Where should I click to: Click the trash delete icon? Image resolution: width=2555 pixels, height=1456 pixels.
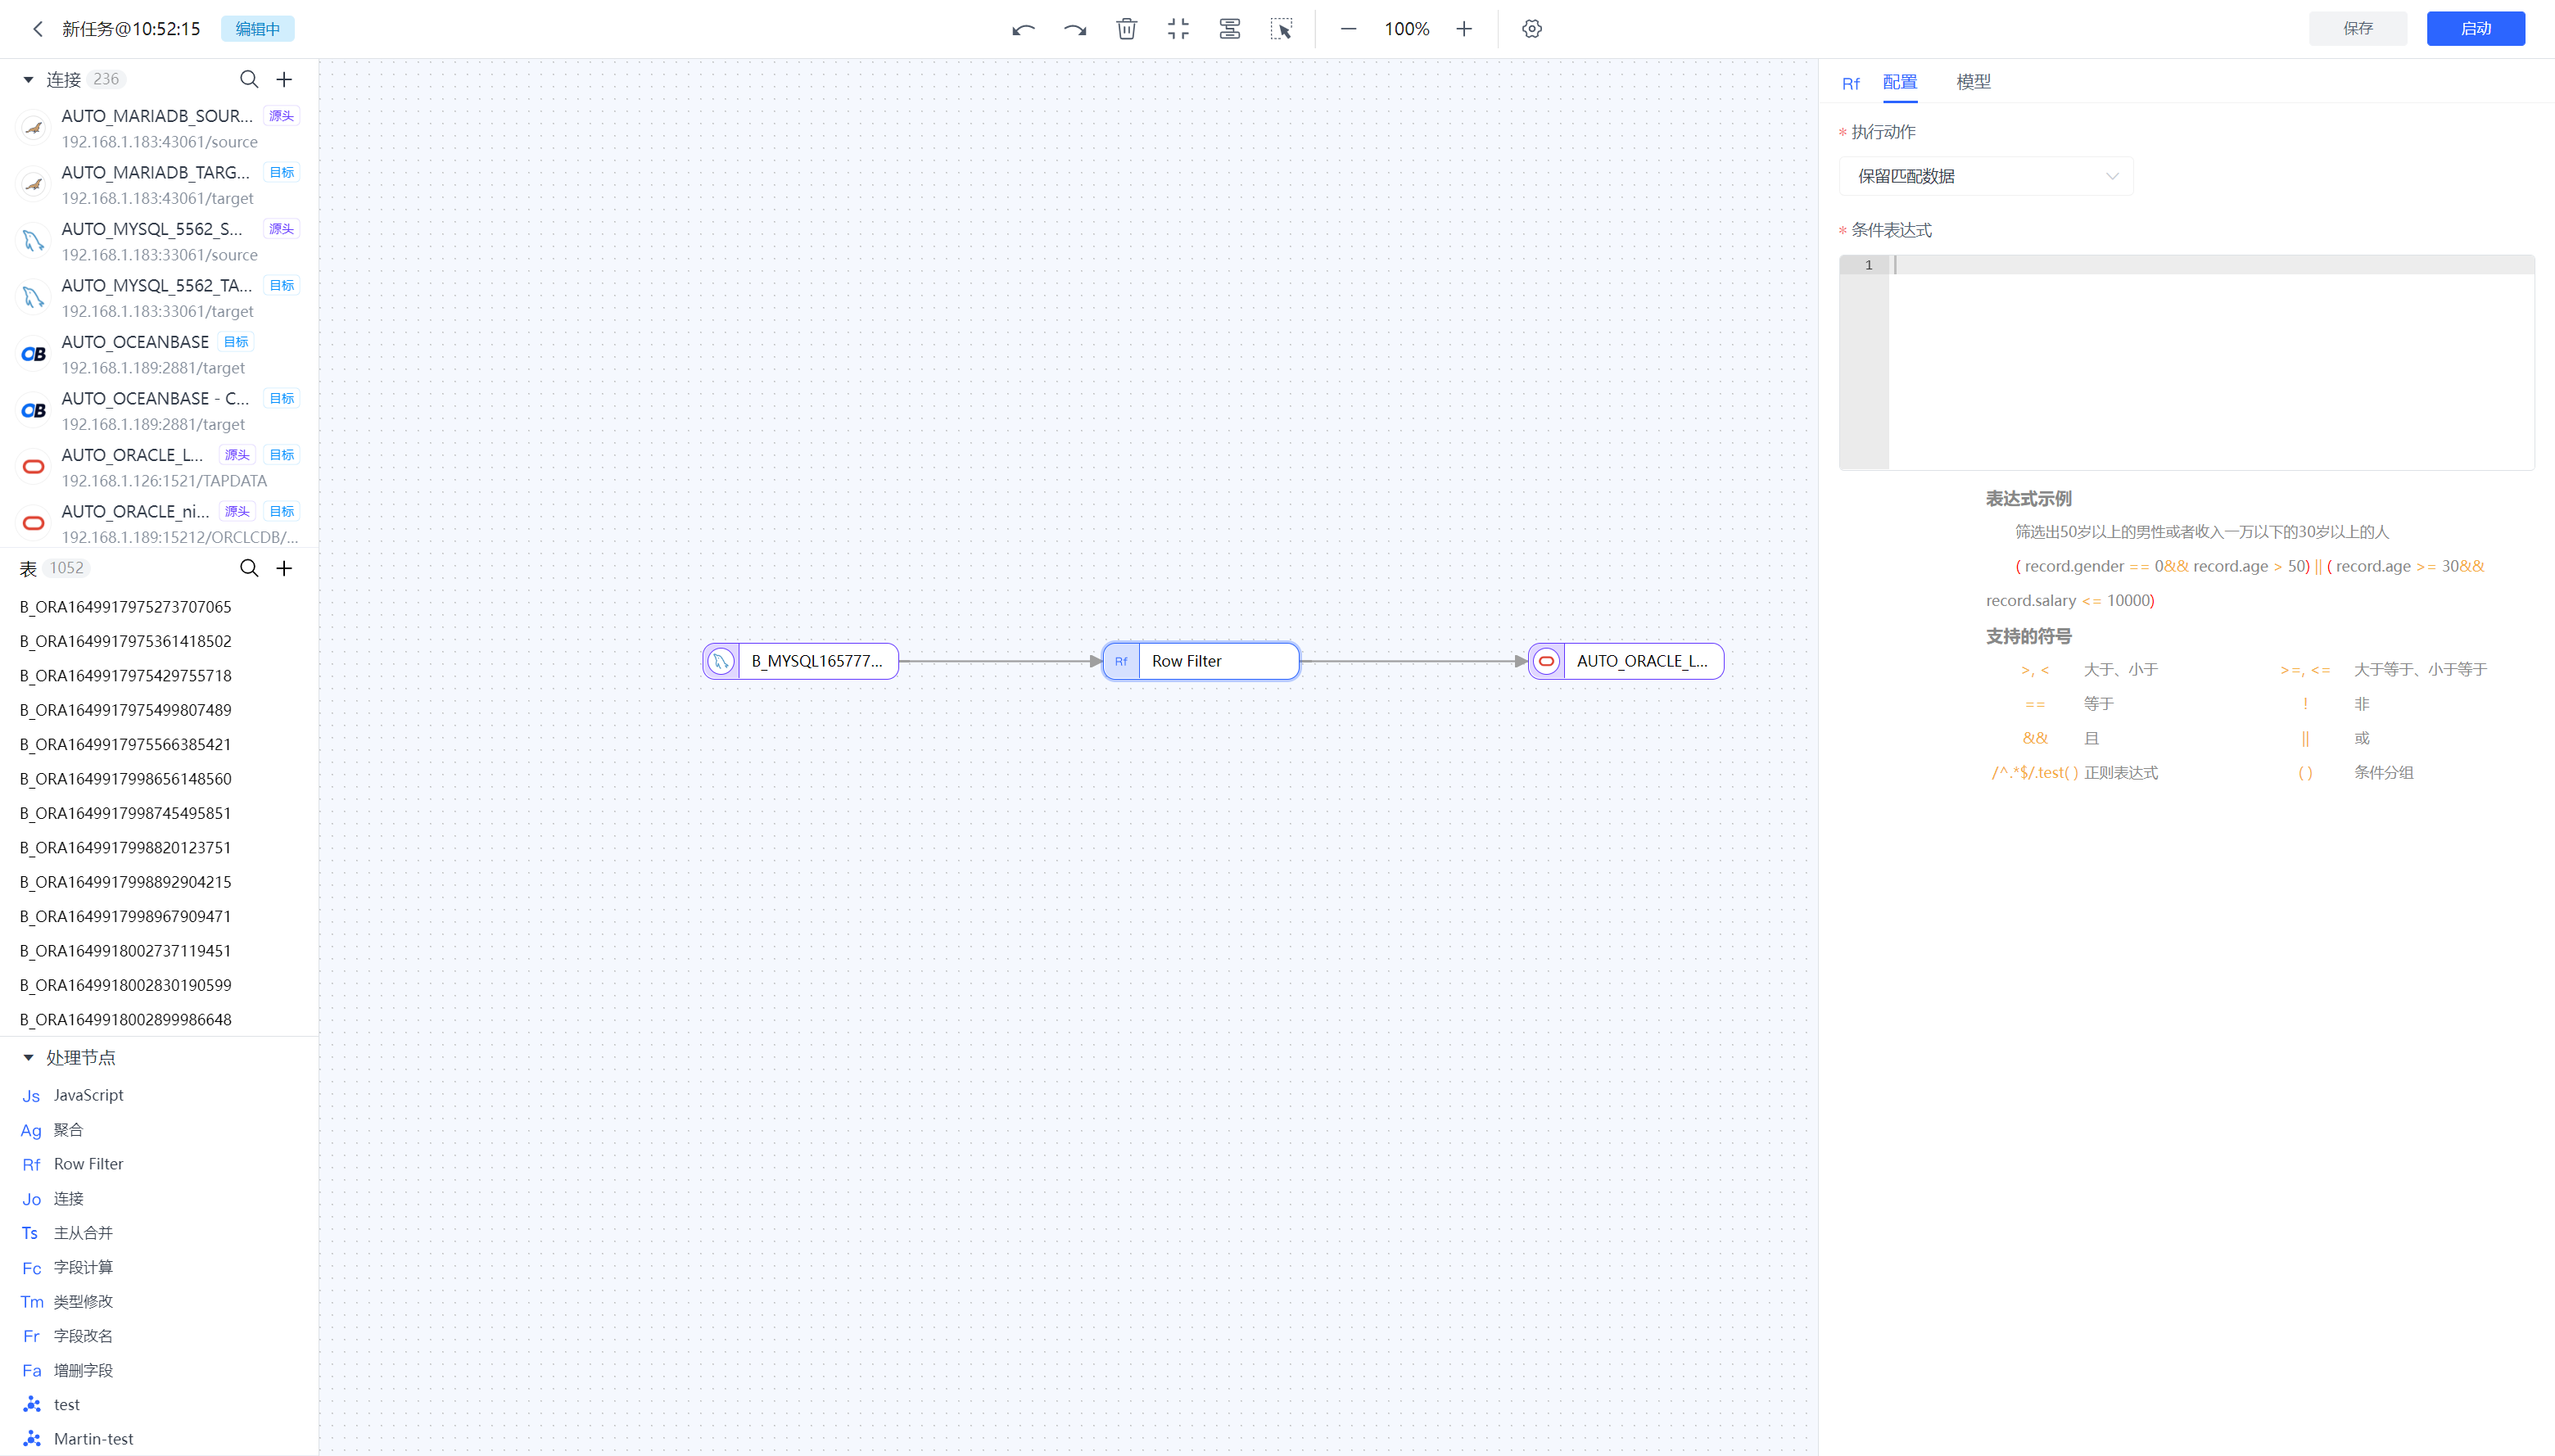click(1126, 29)
